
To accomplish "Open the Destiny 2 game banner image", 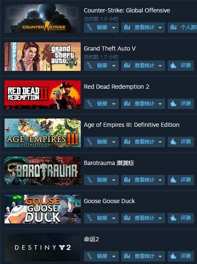I will [x=43, y=247].
